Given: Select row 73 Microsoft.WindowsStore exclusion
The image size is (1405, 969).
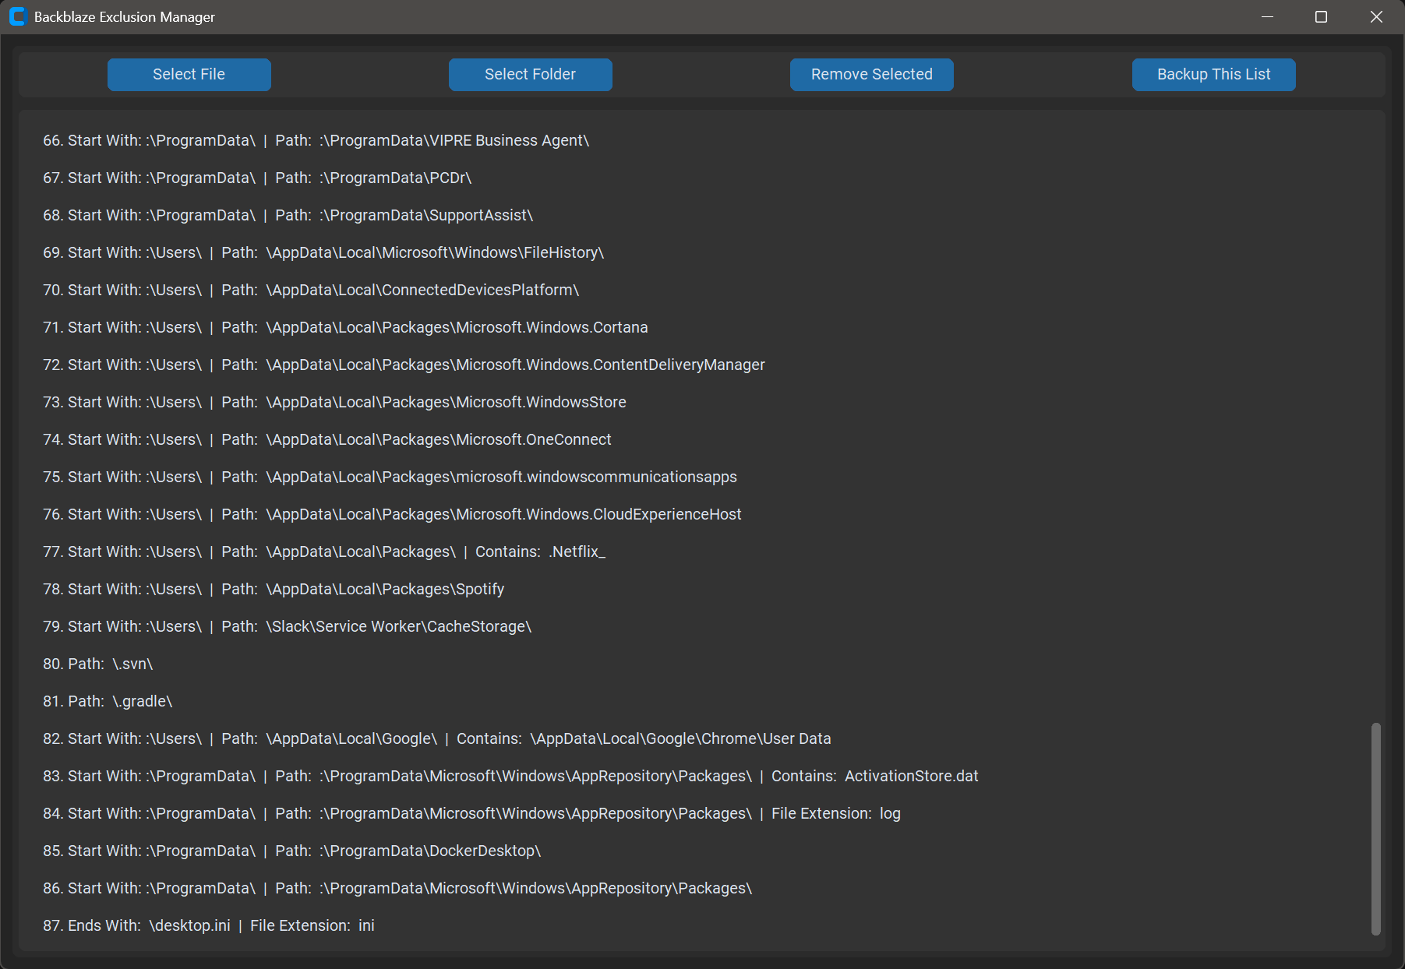Looking at the screenshot, I should [334, 402].
